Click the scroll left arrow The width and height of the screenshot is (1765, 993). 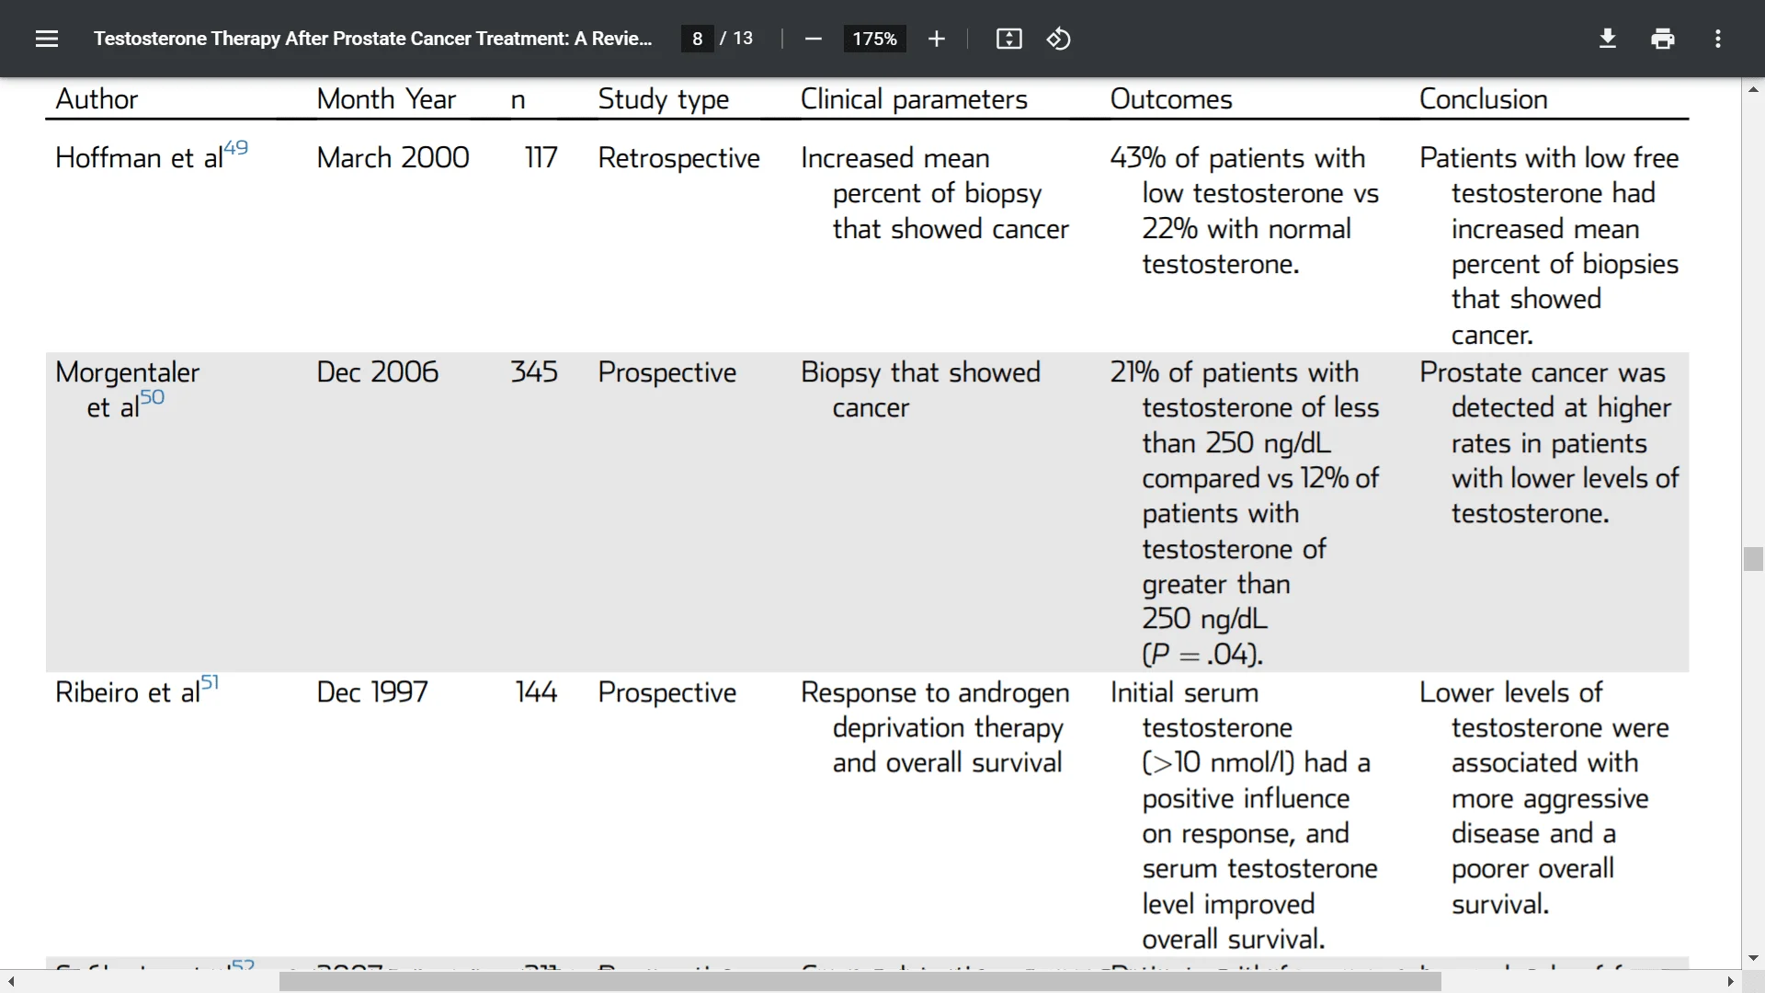pos(10,982)
